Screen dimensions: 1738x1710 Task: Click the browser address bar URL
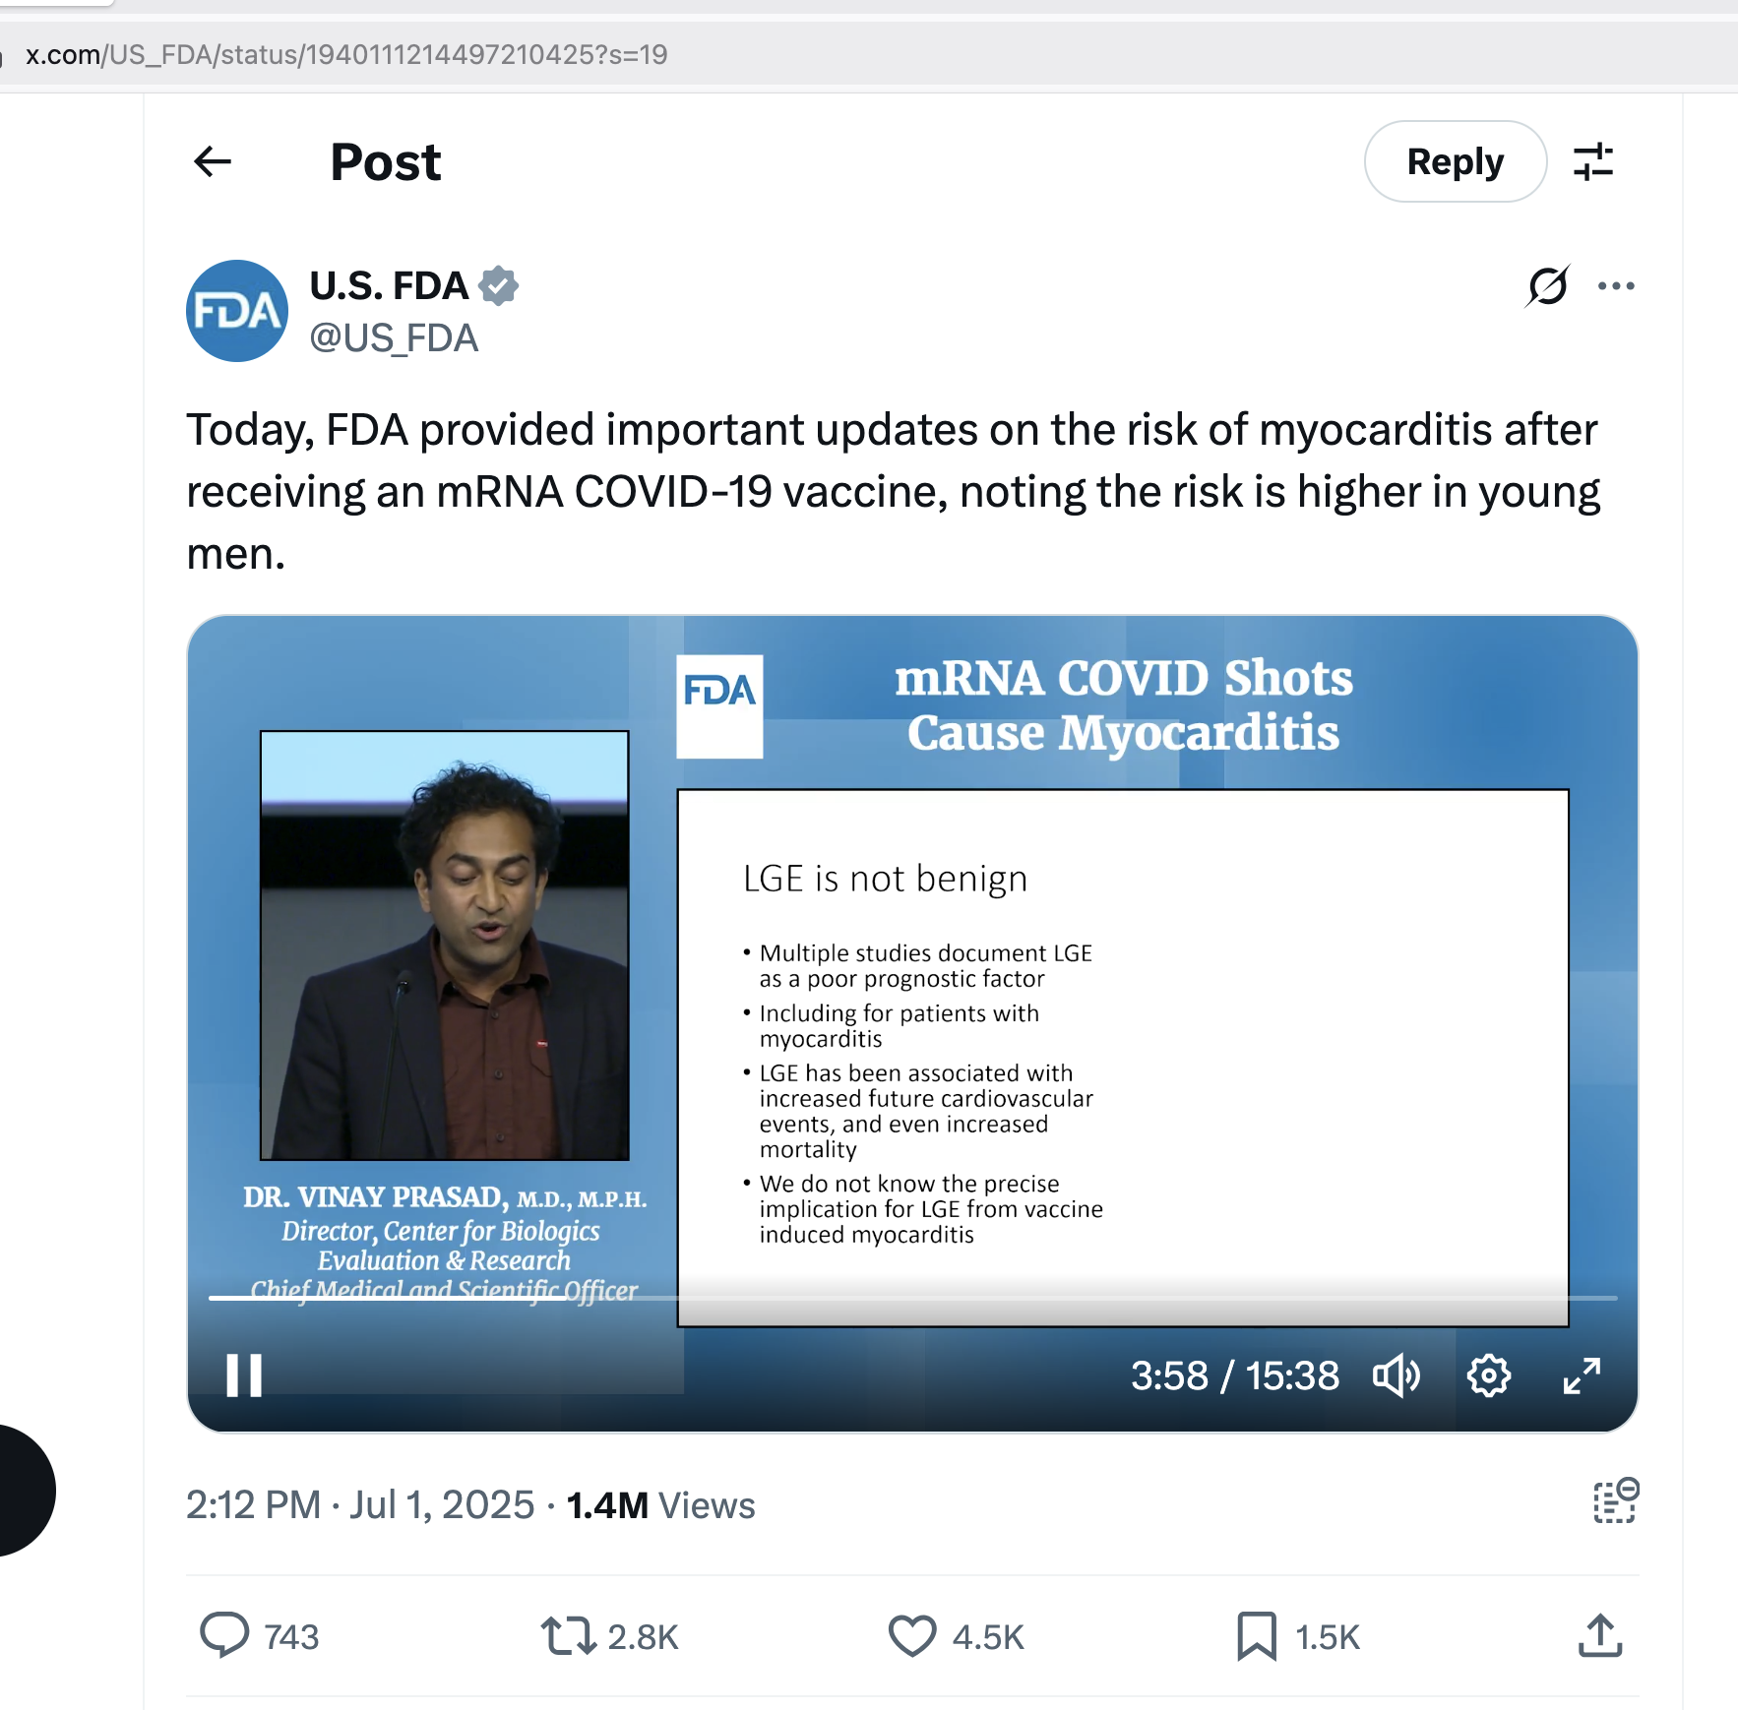(x=346, y=54)
